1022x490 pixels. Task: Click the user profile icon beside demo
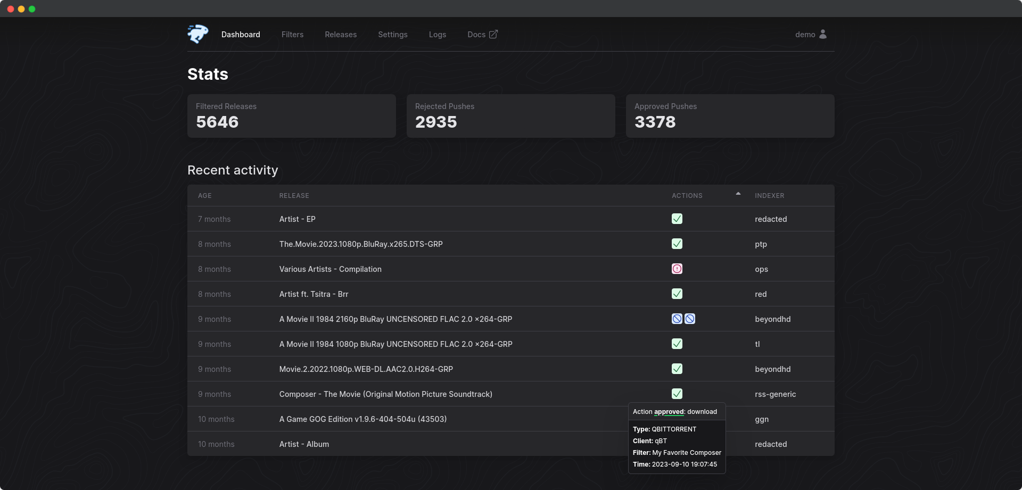coord(823,34)
